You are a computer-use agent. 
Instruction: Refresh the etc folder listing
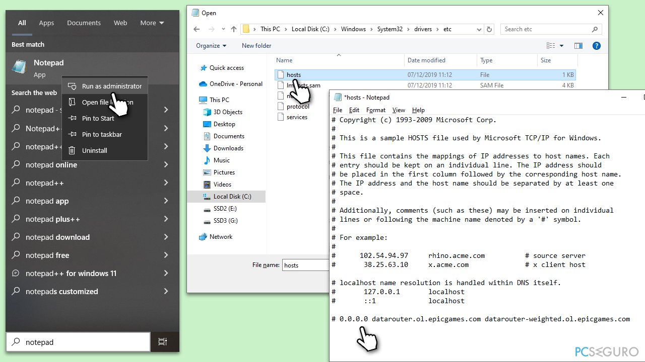click(x=489, y=29)
